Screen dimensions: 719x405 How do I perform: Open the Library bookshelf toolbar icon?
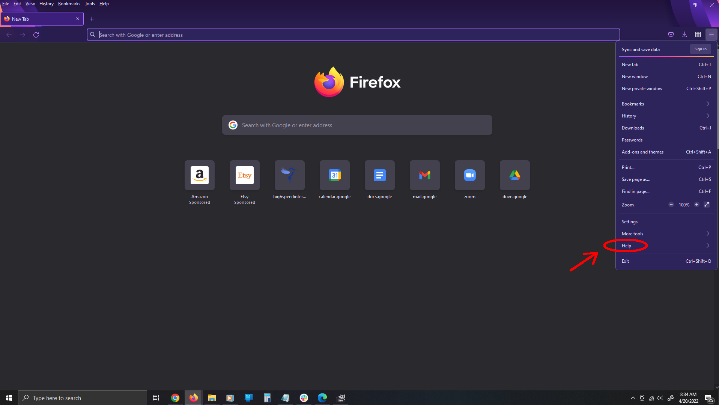698,35
